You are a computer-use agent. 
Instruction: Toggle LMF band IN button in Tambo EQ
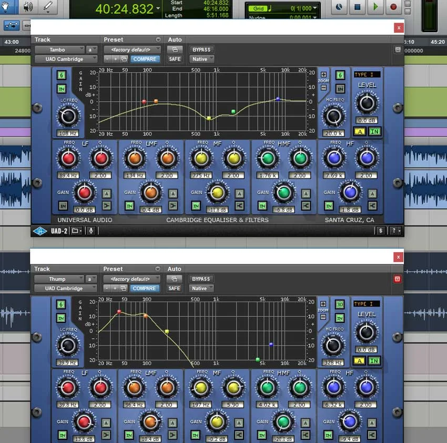point(129,206)
